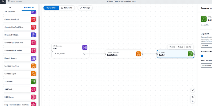This screenshot has width=212, height=106.
Task: Click the POST /items output port
Action: tap(84, 54)
